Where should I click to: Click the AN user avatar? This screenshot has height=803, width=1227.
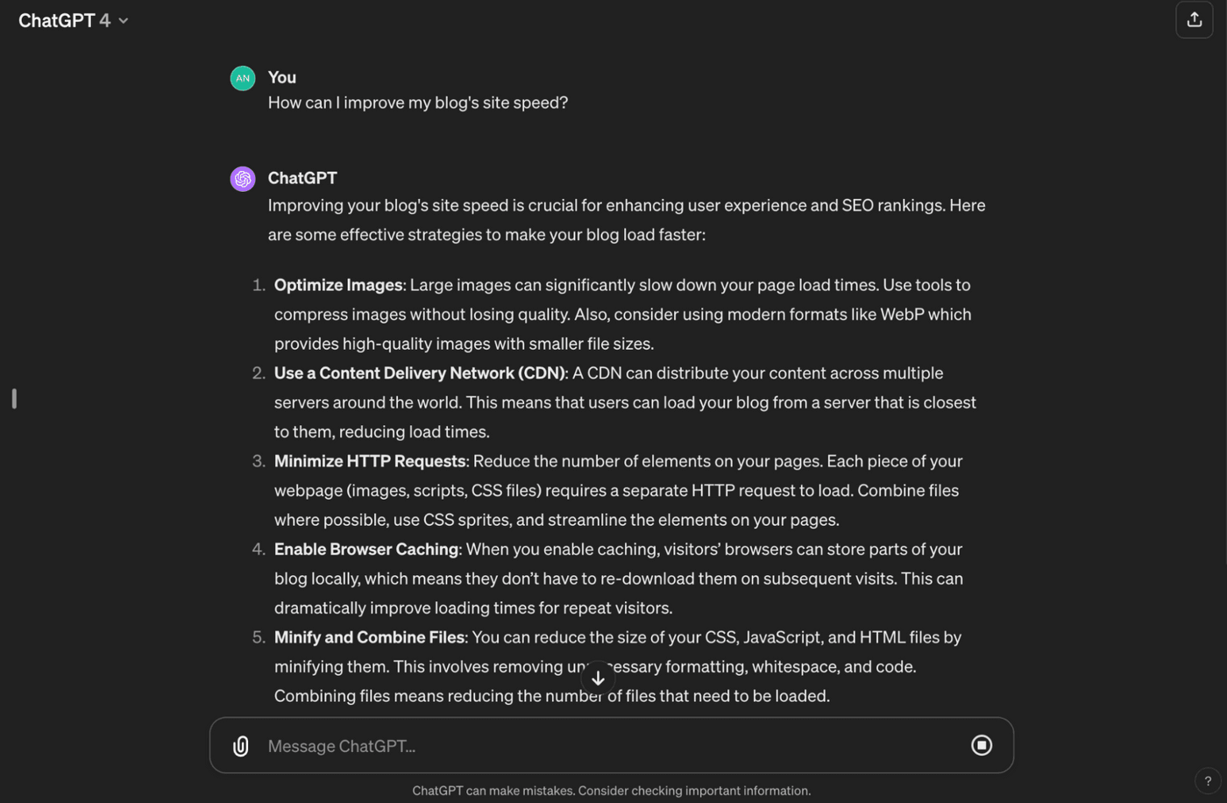pyautogui.click(x=242, y=78)
